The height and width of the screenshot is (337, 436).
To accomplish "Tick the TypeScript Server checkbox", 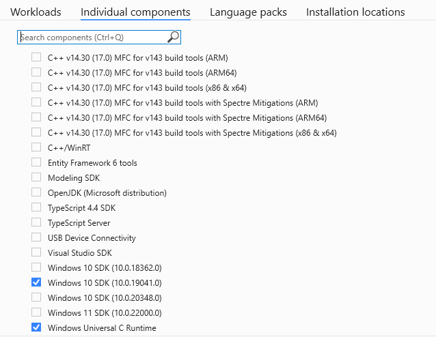I will coord(36,222).
